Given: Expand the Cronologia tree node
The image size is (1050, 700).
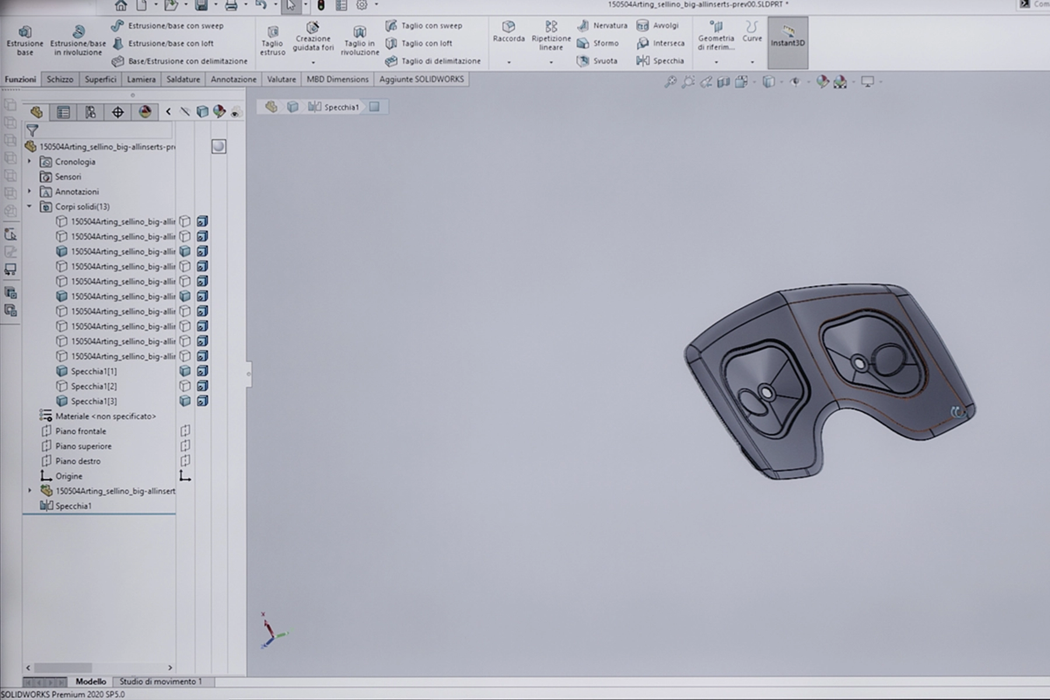Looking at the screenshot, I should pos(30,162).
